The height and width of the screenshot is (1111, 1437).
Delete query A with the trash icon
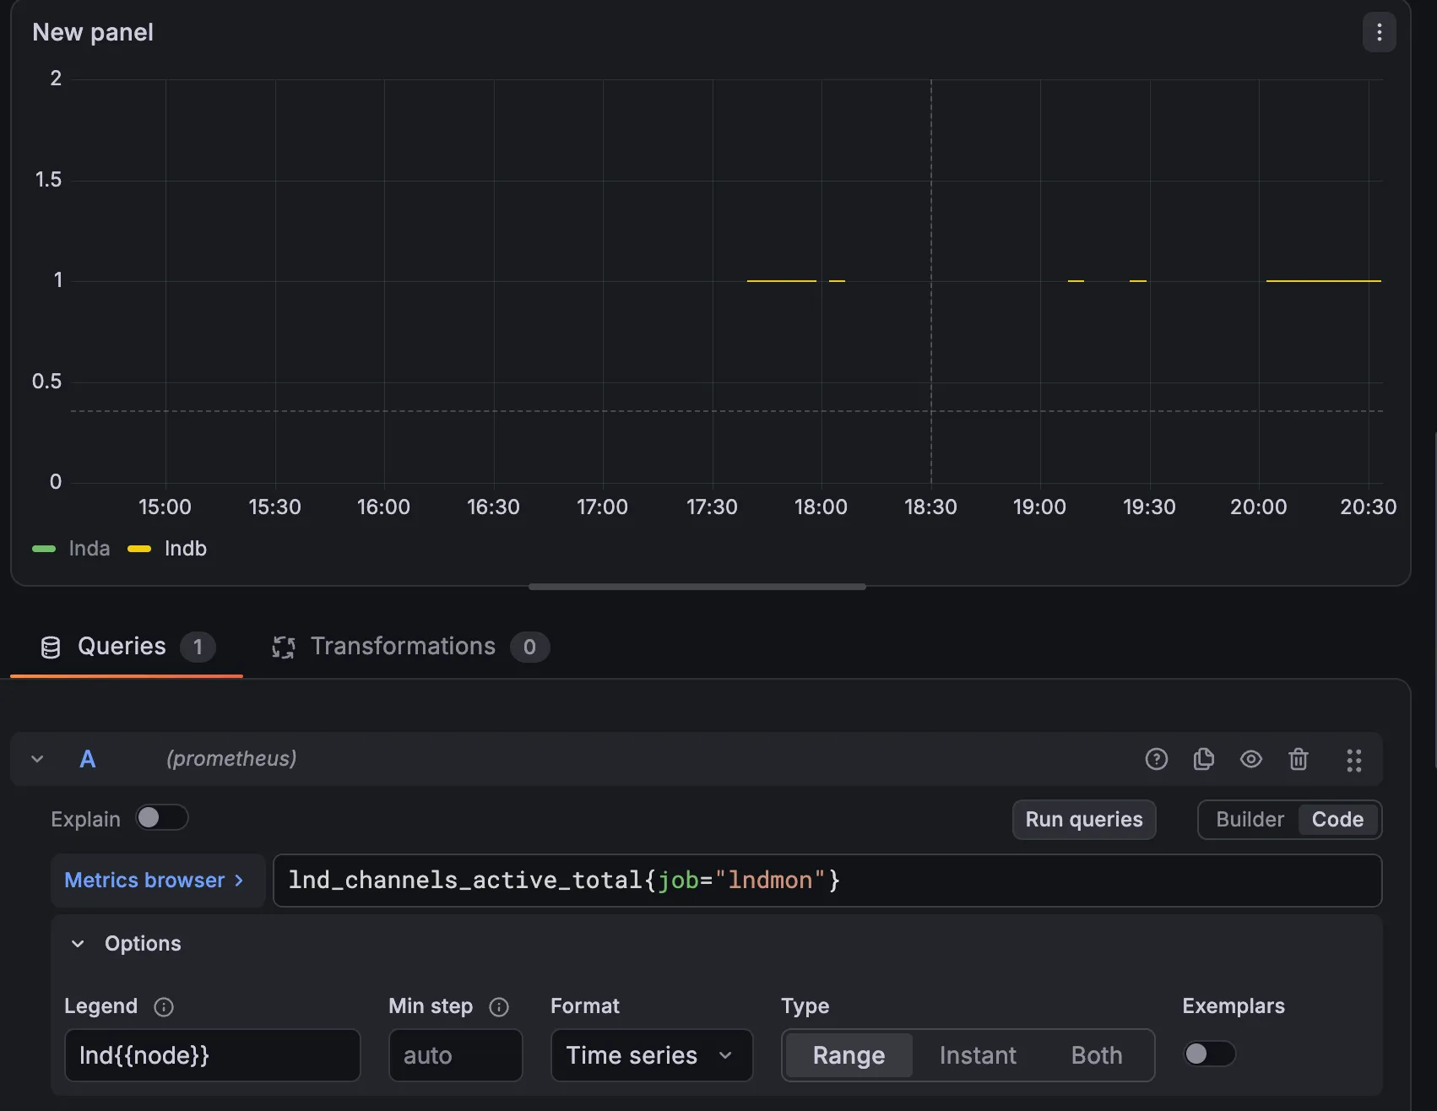[1298, 759]
